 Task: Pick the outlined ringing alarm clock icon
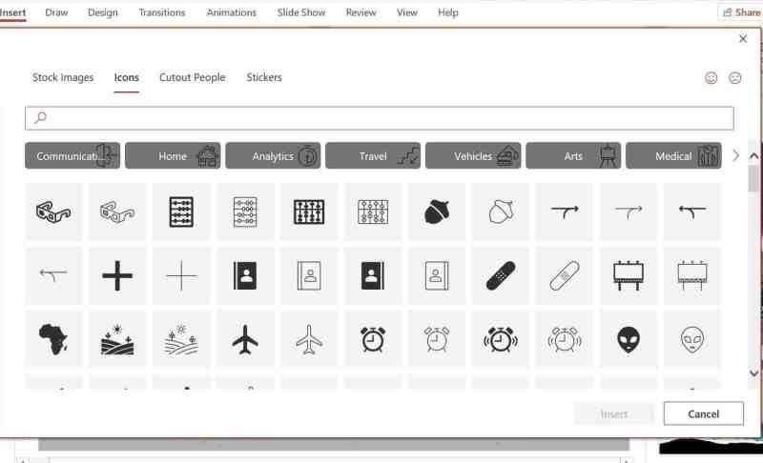[x=565, y=339]
